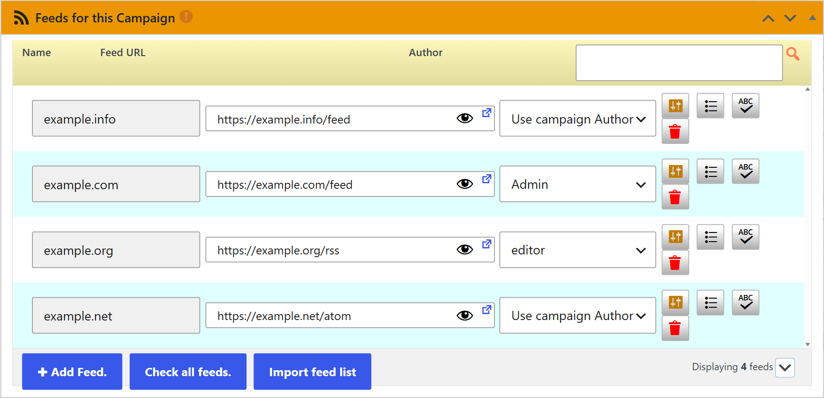Click the list icon in the example.info row
Image resolution: width=824 pixels, height=398 pixels.
(x=710, y=106)
